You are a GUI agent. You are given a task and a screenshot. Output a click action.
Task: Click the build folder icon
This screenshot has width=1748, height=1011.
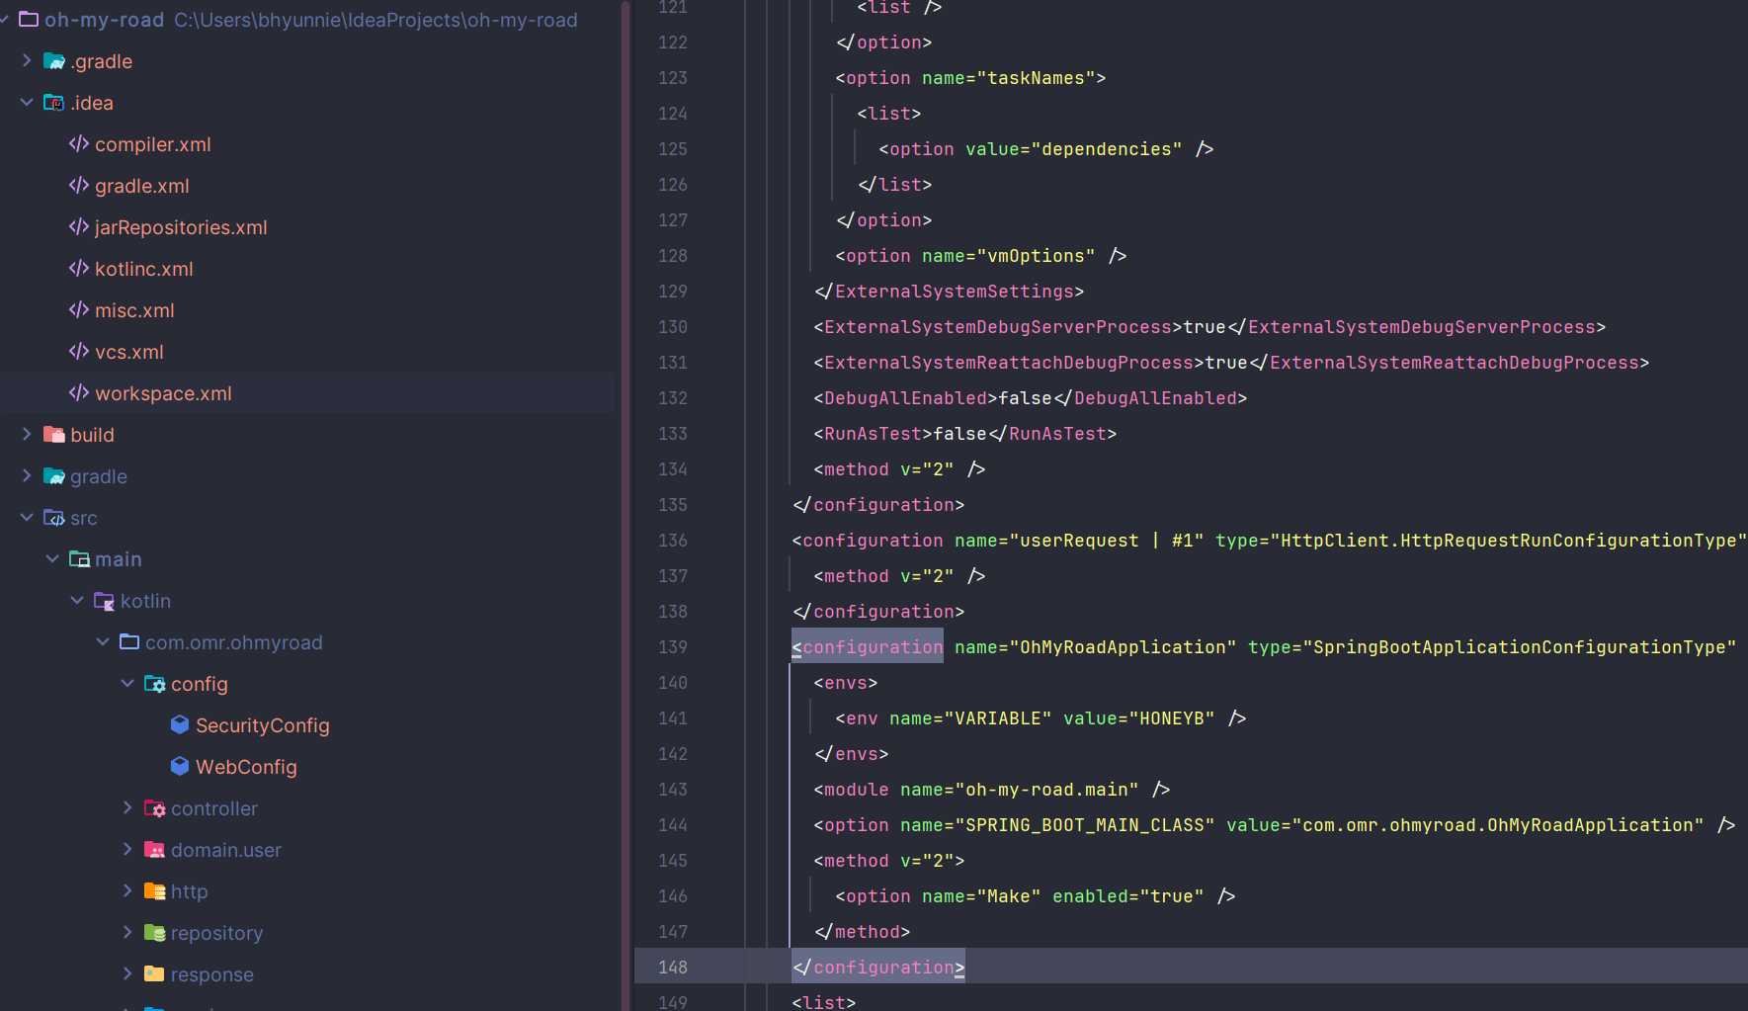coord(54,435)
